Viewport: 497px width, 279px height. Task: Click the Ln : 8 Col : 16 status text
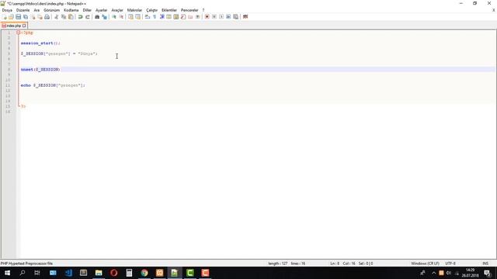(342, 263)
